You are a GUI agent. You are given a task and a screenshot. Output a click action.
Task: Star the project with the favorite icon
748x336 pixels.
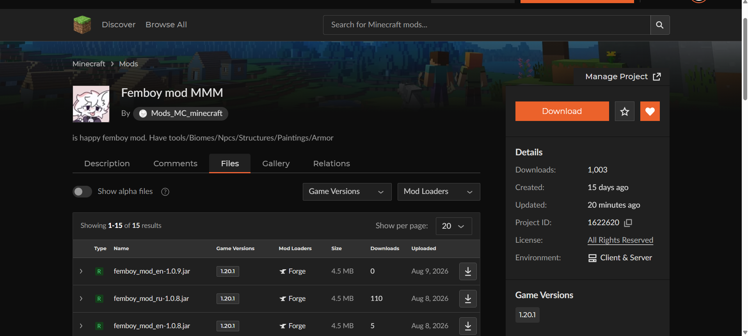625,111
